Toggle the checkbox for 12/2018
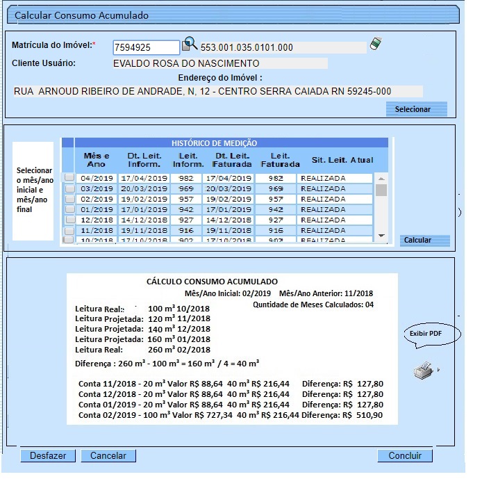The height and width of the screenshot is (479, 482). 69,220
